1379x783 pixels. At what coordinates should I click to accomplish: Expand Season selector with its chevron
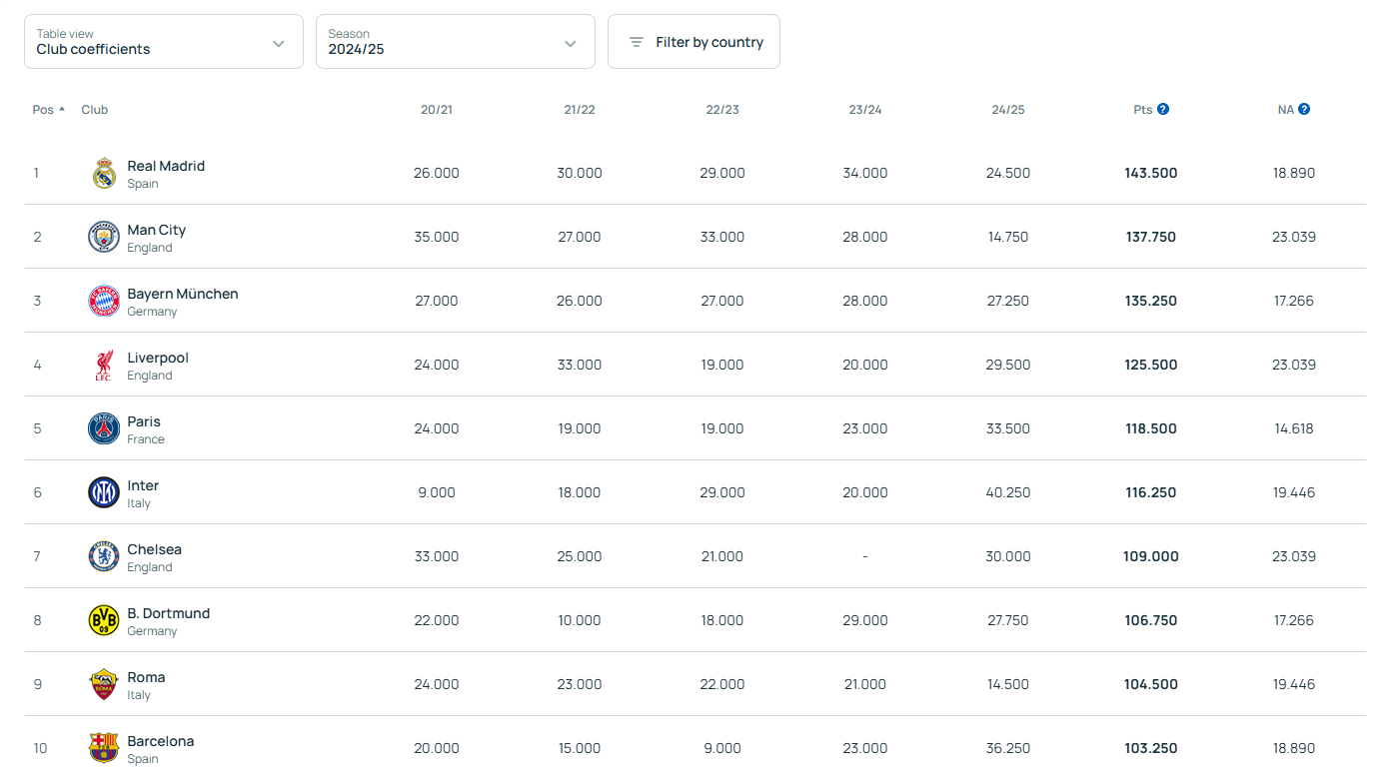pos(571,43)
